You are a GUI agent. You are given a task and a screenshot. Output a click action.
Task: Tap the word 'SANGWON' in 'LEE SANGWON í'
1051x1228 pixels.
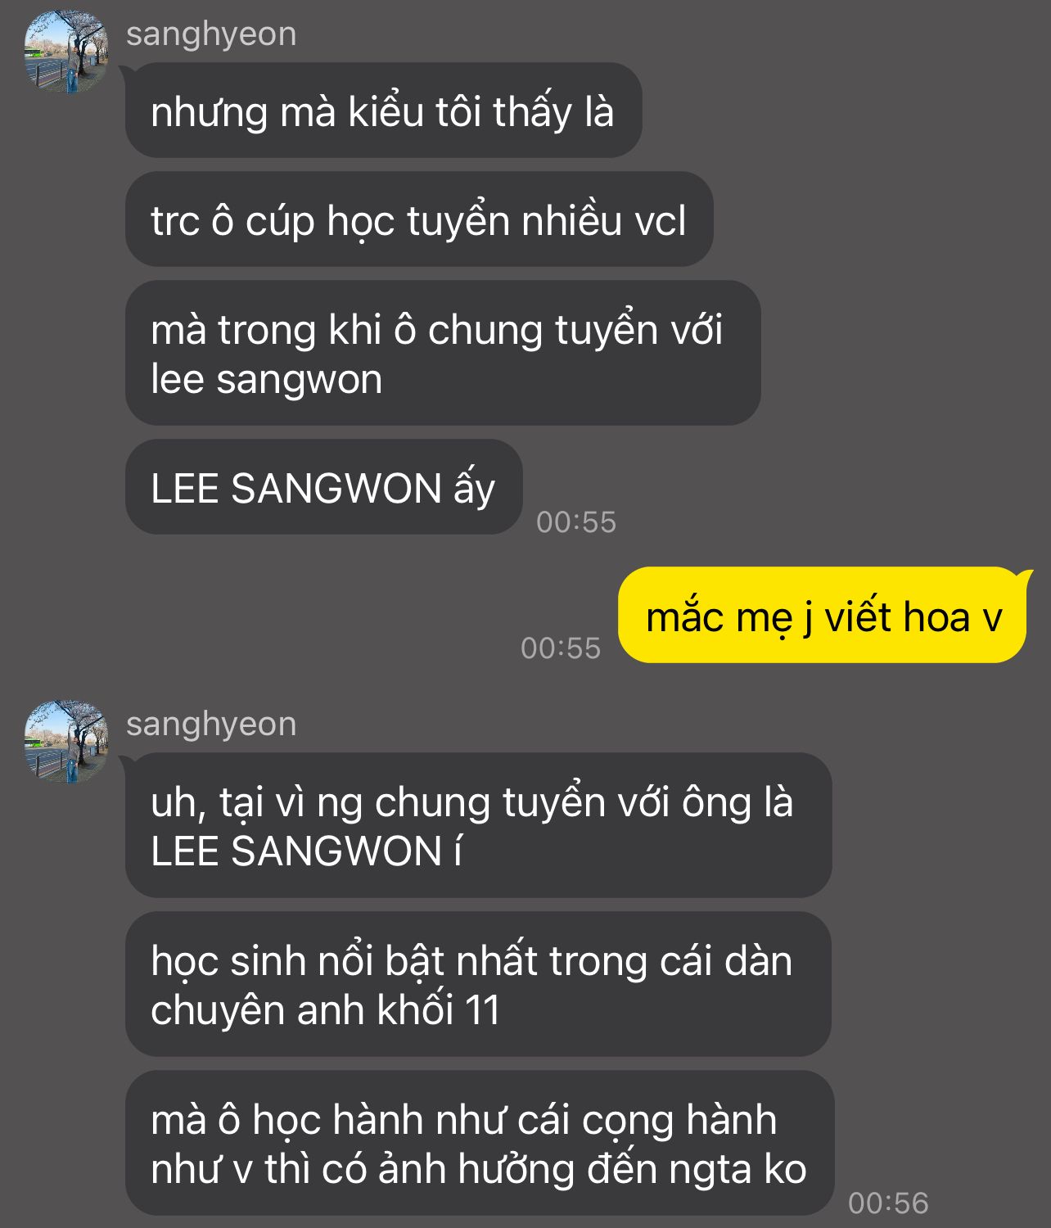pos(337,851)
